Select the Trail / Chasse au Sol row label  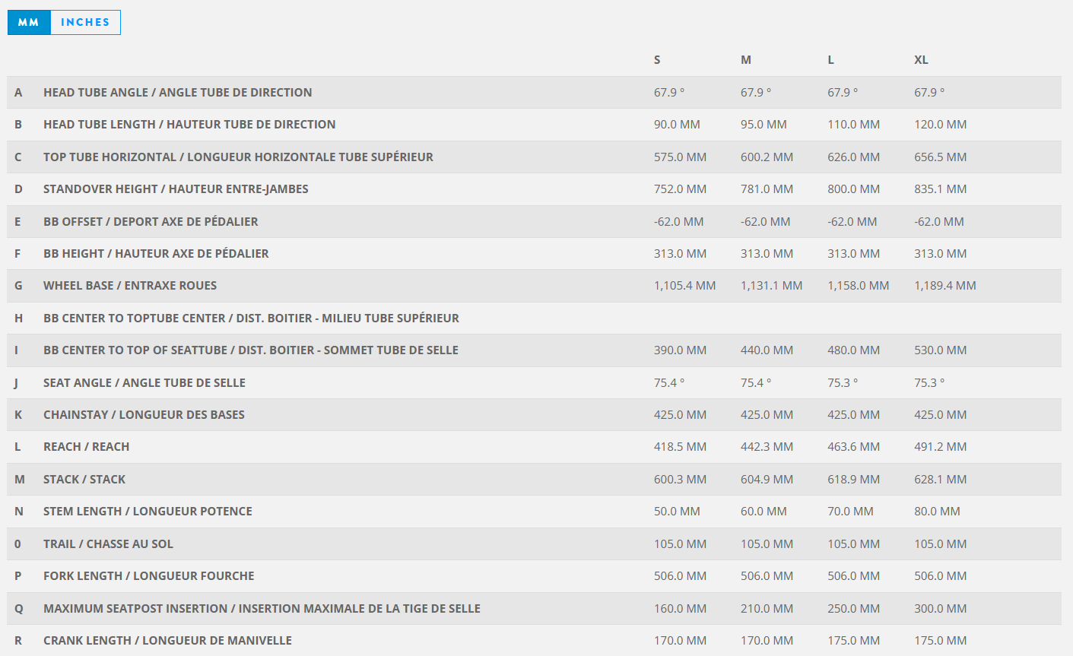tap(108, 544)
